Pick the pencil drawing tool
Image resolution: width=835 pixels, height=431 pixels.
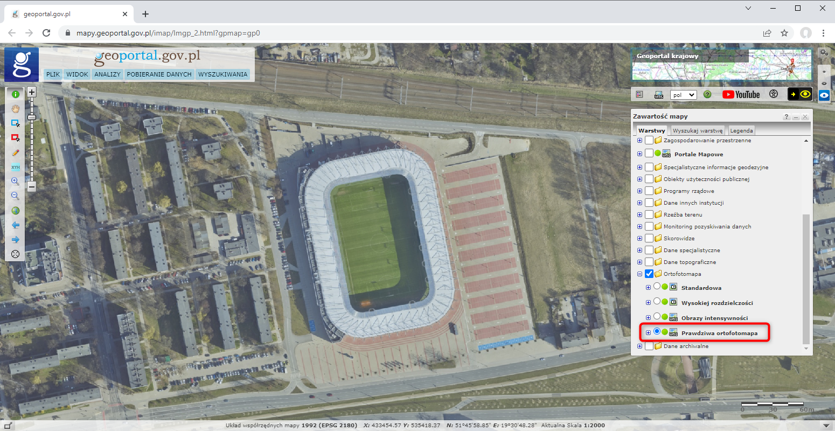coord(15,153)
